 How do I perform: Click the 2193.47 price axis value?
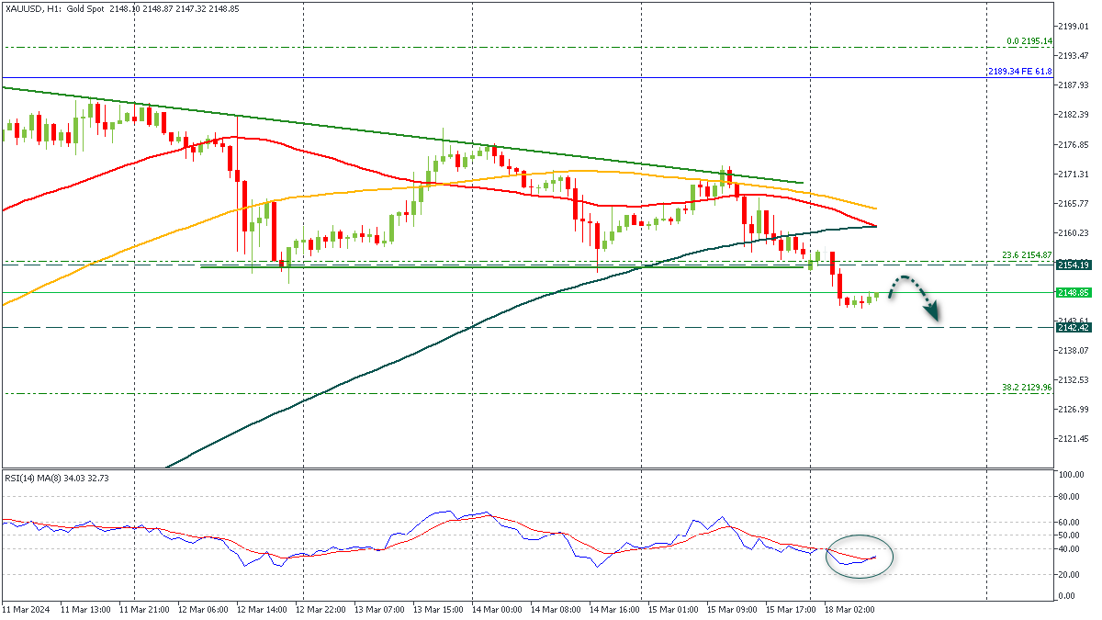tap(1072, 55)
